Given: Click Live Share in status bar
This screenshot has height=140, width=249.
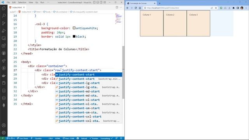Looking at the screenshot, I should pyautogui.click(x=23, y=138).
